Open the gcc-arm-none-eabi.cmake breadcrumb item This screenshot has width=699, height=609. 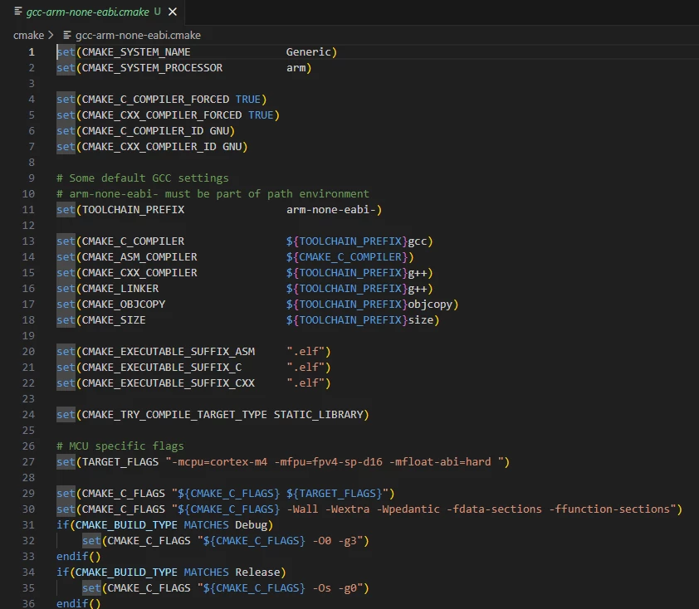(138, 35)
